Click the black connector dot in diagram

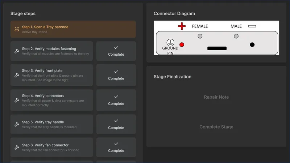(252, 44)
